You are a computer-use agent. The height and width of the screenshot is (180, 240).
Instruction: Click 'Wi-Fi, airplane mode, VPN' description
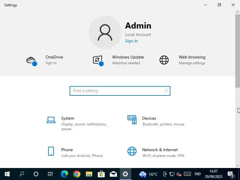pyautogui.click(x=163, y=156)
